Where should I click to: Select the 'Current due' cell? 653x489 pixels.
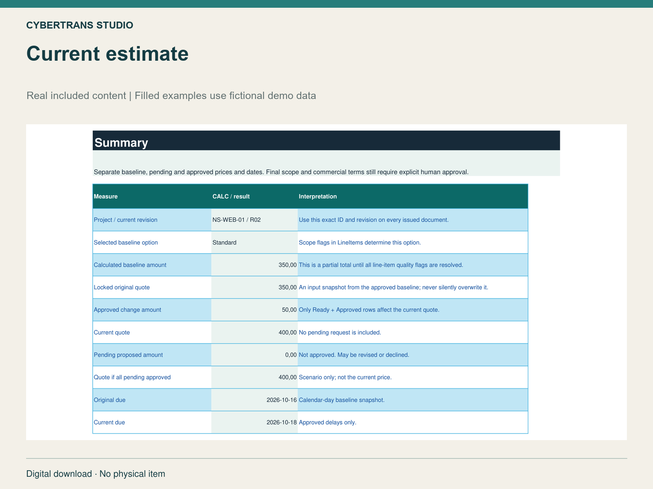(152, 422)
